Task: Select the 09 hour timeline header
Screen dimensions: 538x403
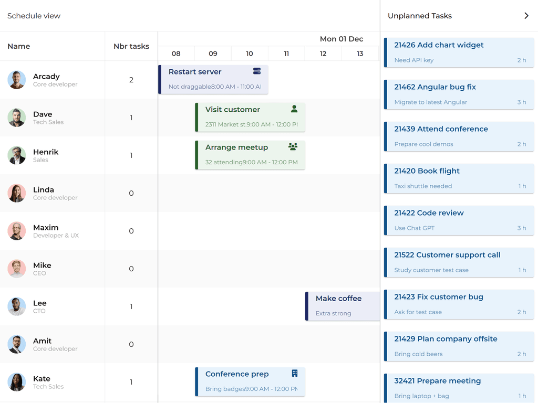Action: click(213, 54)
